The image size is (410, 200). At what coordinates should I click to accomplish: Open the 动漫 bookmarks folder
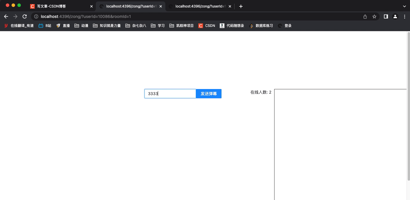click(81, 26)
